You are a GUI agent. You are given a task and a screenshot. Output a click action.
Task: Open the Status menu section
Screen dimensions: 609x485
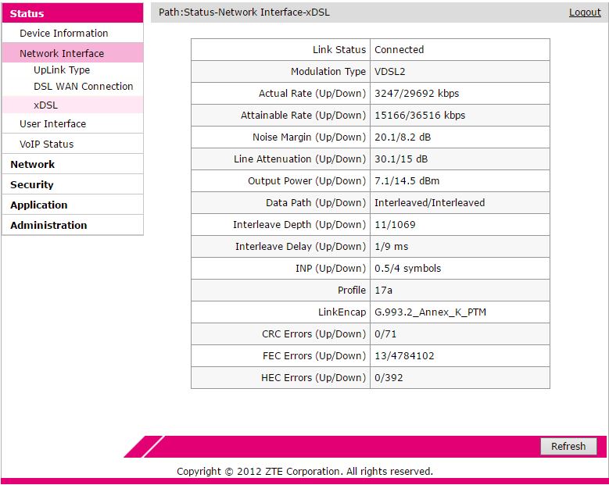click(x=27, y=13)
